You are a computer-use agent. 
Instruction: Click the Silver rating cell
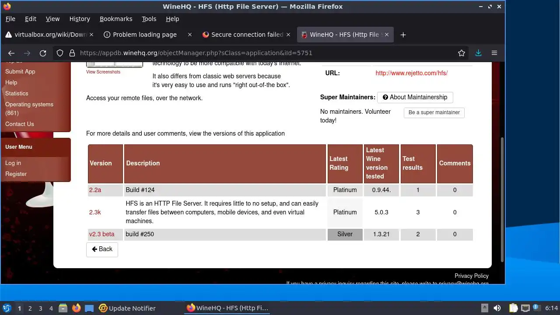click(345, 234)
